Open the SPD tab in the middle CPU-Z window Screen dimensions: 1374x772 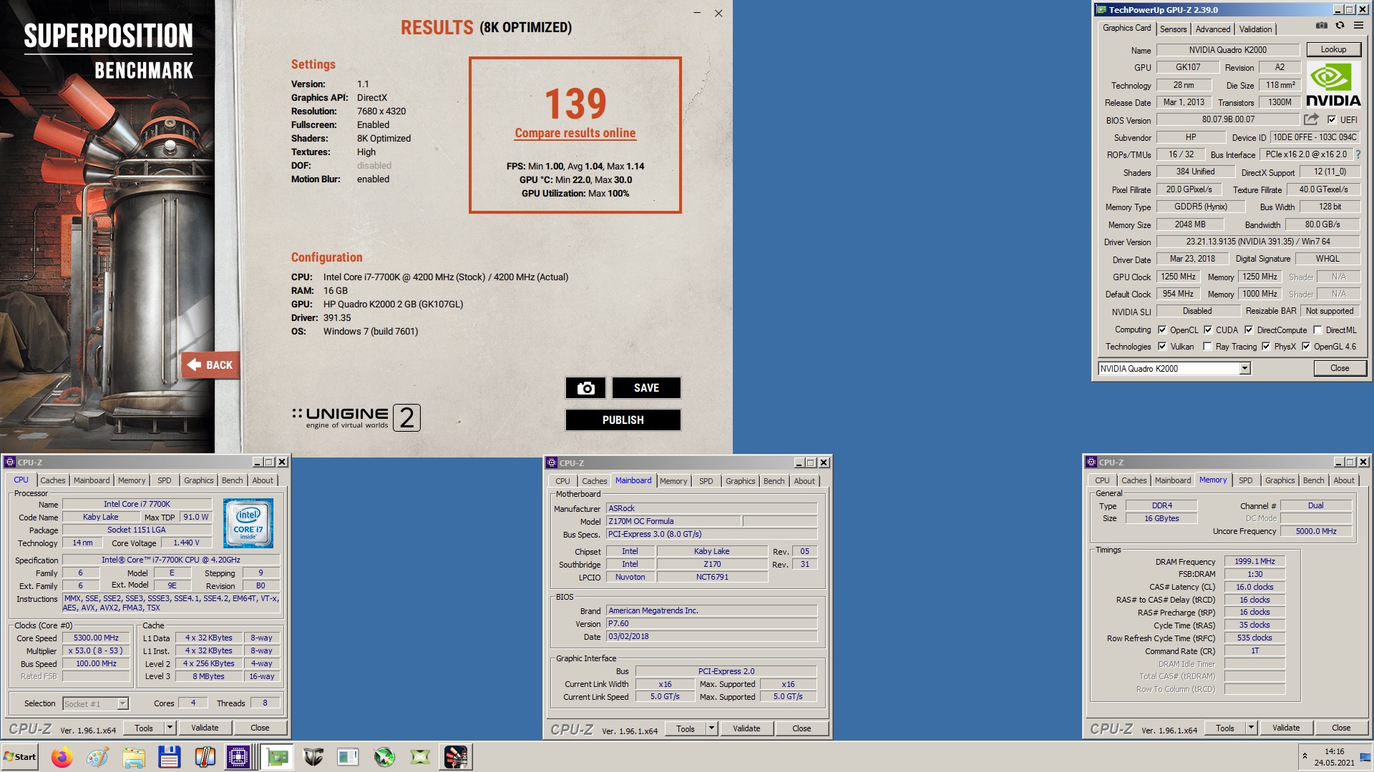(706, 481)
